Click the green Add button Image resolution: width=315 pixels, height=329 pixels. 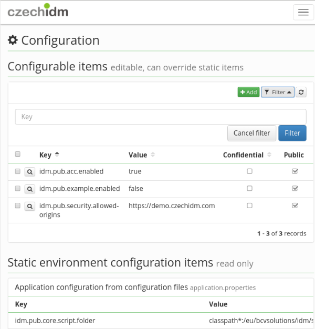click(248, 92)
